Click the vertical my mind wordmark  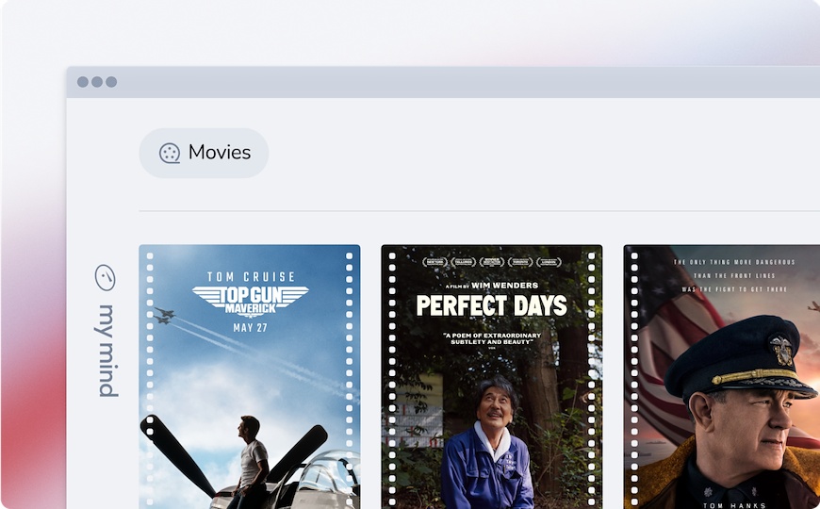[107, 350]
